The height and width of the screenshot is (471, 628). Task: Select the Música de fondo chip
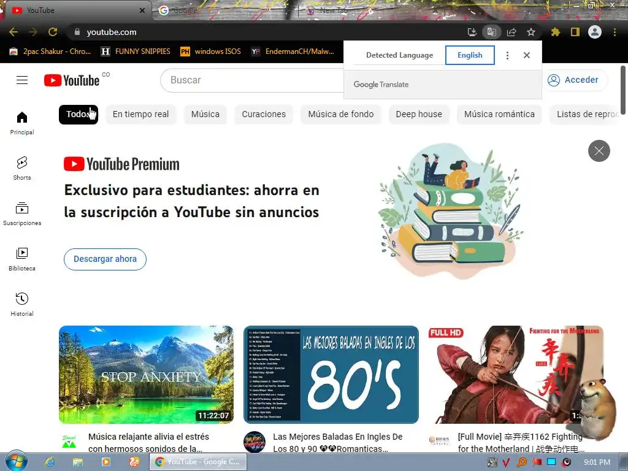click(341, 114)
